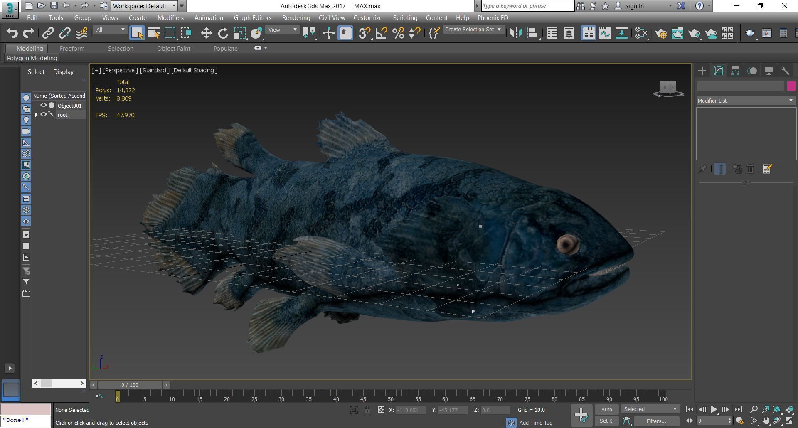Image resolution: width=798 pixels, height=428 pixels.
Task: Click the Select Object tool
Action: click(x=137, y=33)
